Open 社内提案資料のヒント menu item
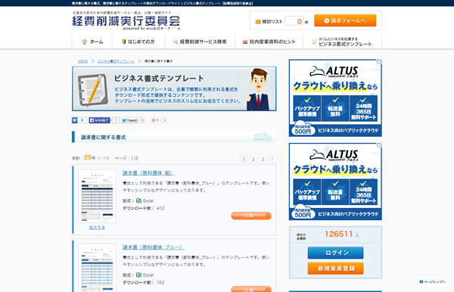Viewport: 454px width, 292px height. [x=269, y=42]
